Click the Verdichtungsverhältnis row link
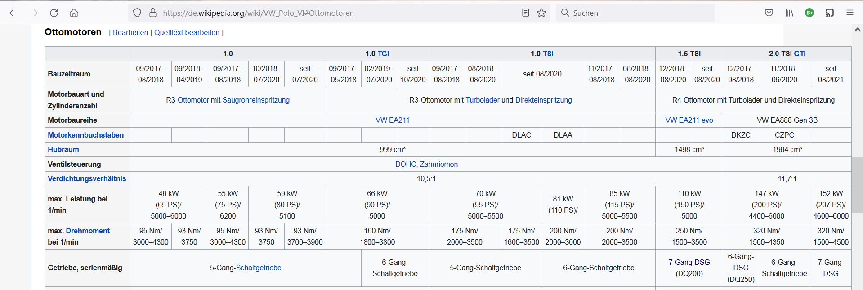This screenshot has height=290, width=863. coord(87,178)
